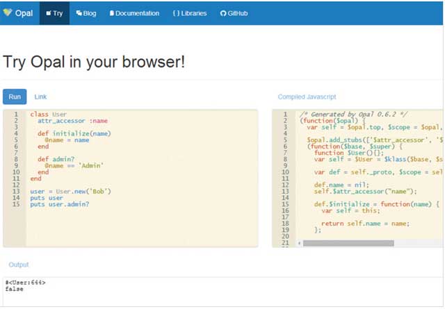The width and height of the screenshot is (445, 309).
Task: Select the Try tab in navbar
Action: point(54,13)
